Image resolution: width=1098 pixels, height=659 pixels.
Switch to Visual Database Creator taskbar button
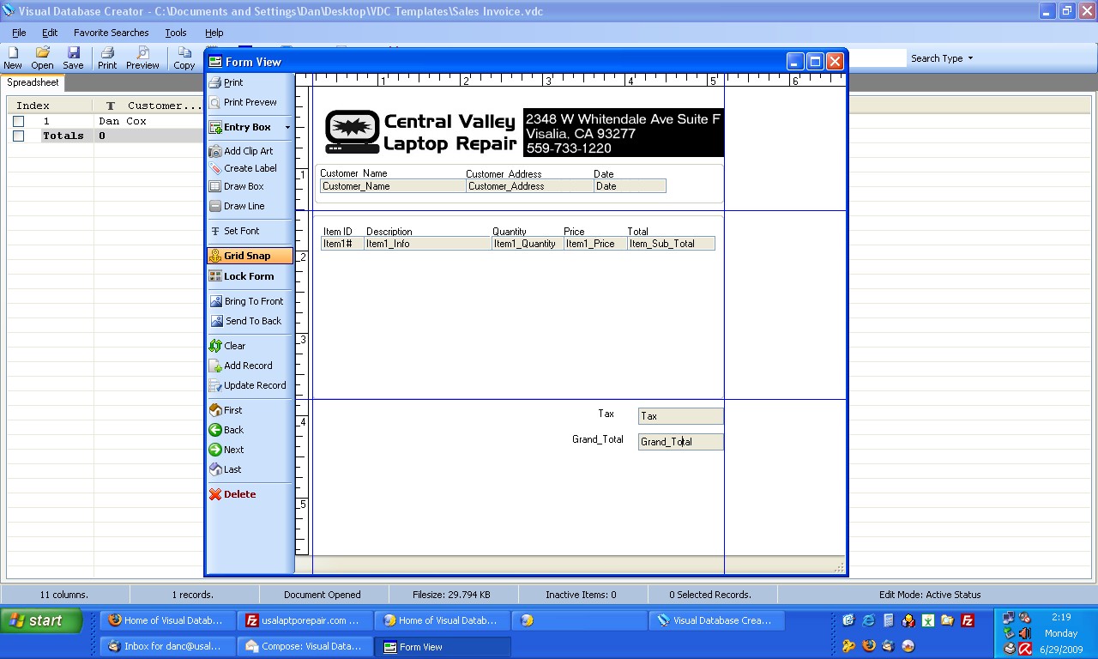tap(715, 620)
